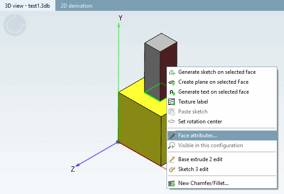Choose Generate sketch on selected face
This screenshot has height=194, width=284.
tap(222, 72)
